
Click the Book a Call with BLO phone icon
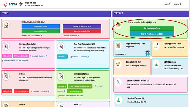point(118,64)
